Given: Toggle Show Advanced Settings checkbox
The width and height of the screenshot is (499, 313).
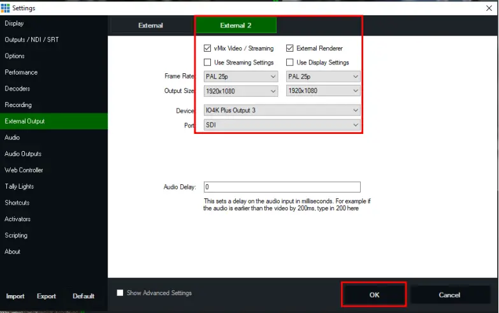Looking at the screenshot, I should [120, 293].
